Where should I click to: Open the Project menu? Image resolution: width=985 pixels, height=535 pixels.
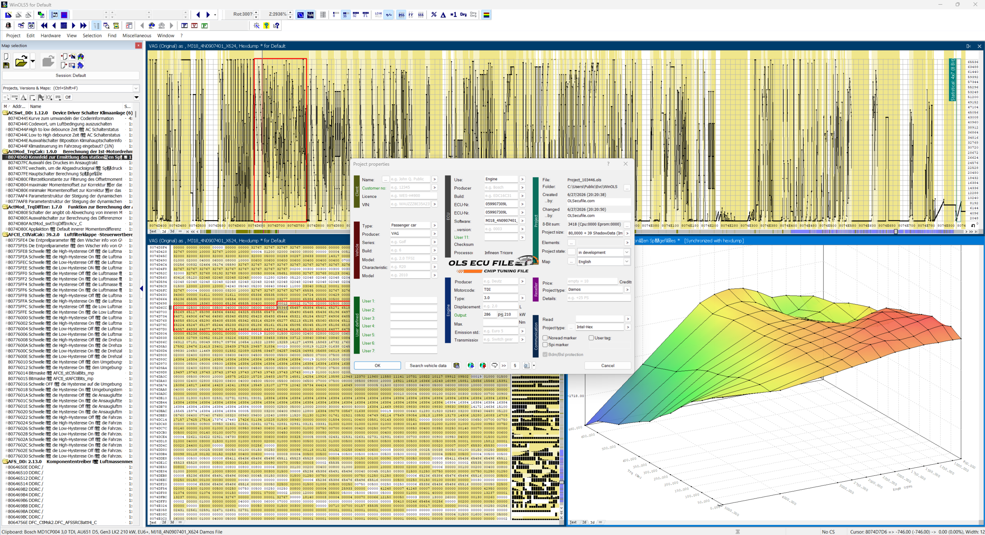[x=13, y=36]
